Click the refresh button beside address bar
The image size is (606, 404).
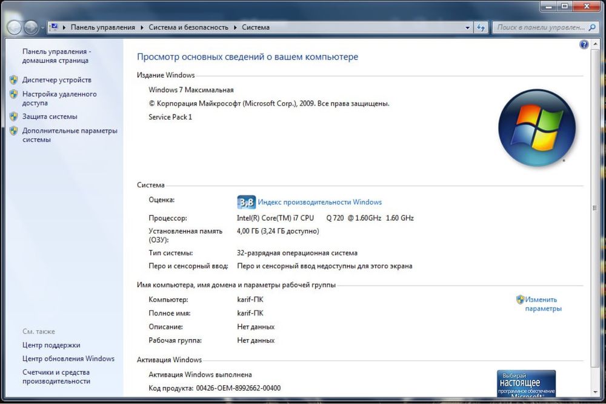pos(481,27)
